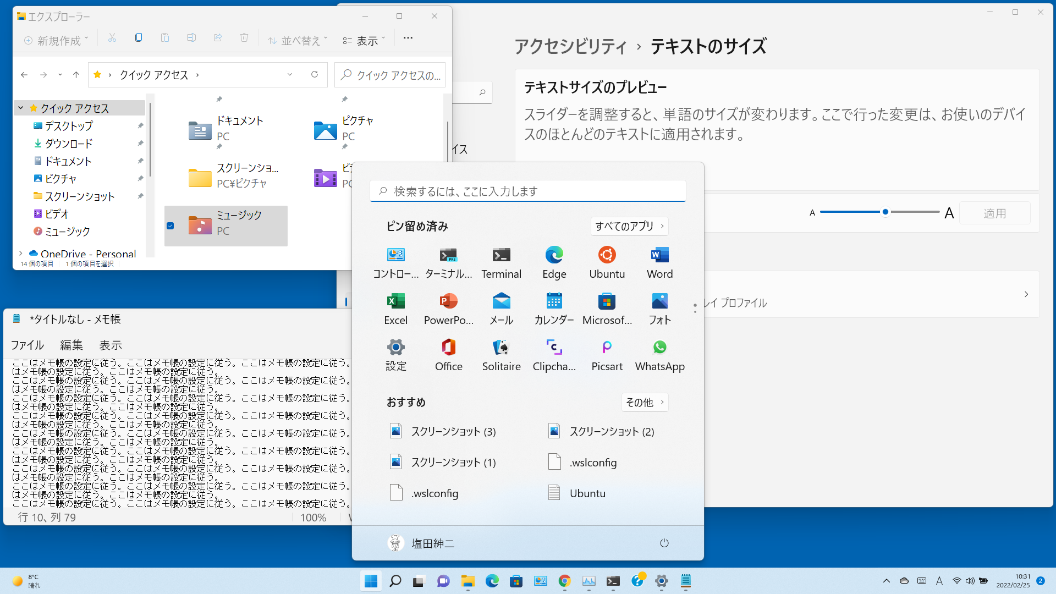Click the power button in Start menu
This screenshot has width=1056, height=594.
tap(664, 543)
